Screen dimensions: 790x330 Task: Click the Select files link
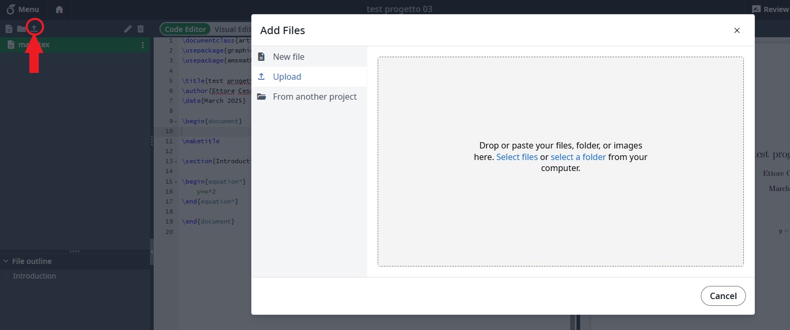[x=517, y=157]
